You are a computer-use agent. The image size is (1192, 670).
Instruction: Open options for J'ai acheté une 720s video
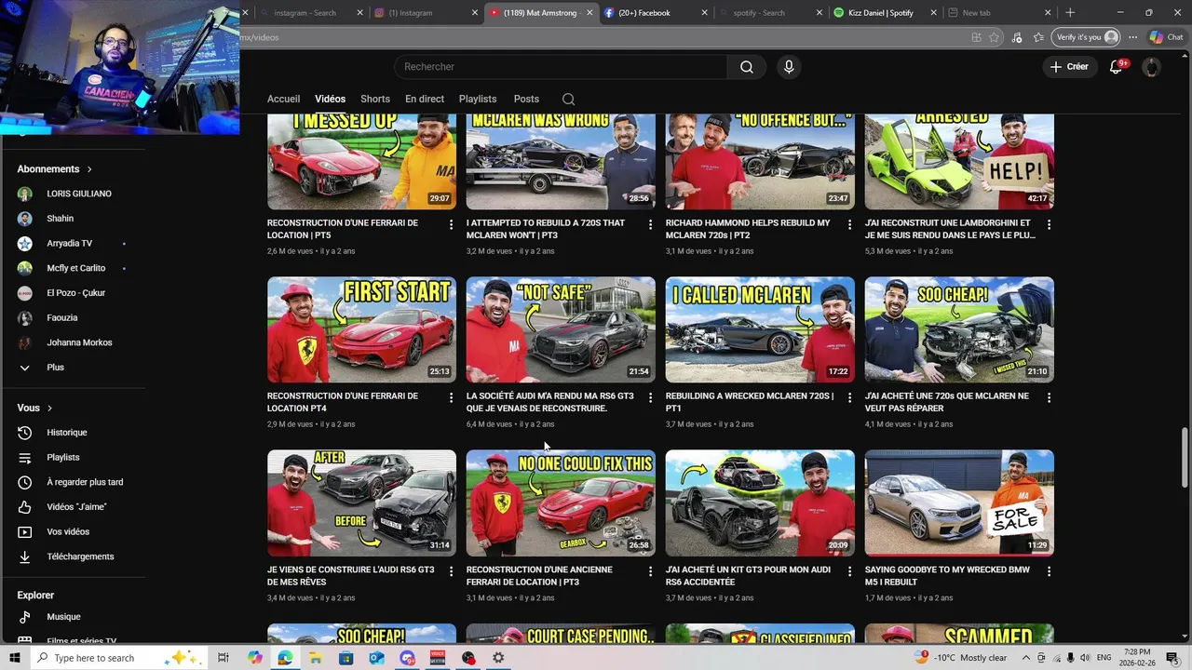[1049, 397]
